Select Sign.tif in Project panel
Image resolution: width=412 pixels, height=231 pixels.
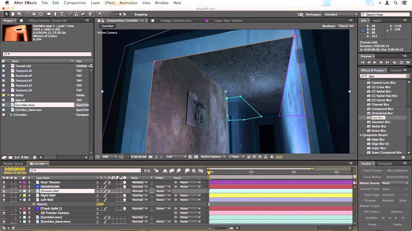[20, 100]
